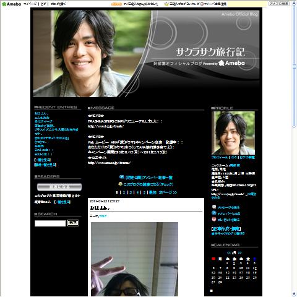Click the Ameblo search button at top right
The width and height of the screenshot is (297, 297).
(x=279, y=4)
